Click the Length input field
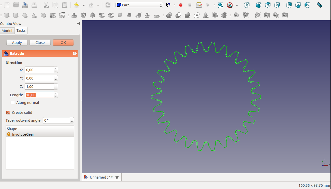 tap(39, 95)
